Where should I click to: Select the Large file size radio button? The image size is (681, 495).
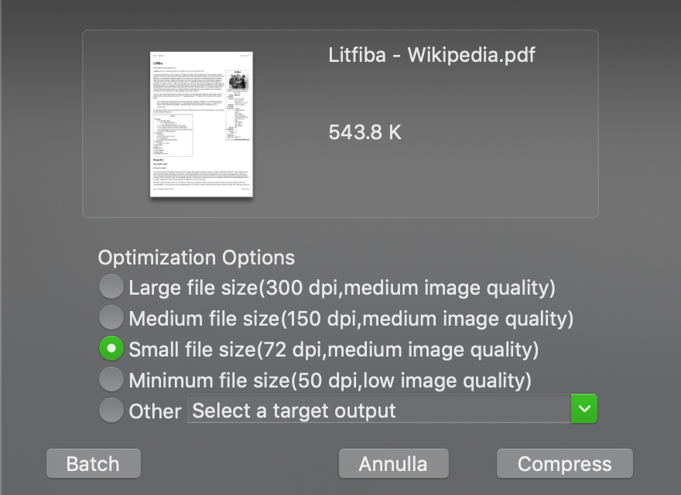[111, 288]
